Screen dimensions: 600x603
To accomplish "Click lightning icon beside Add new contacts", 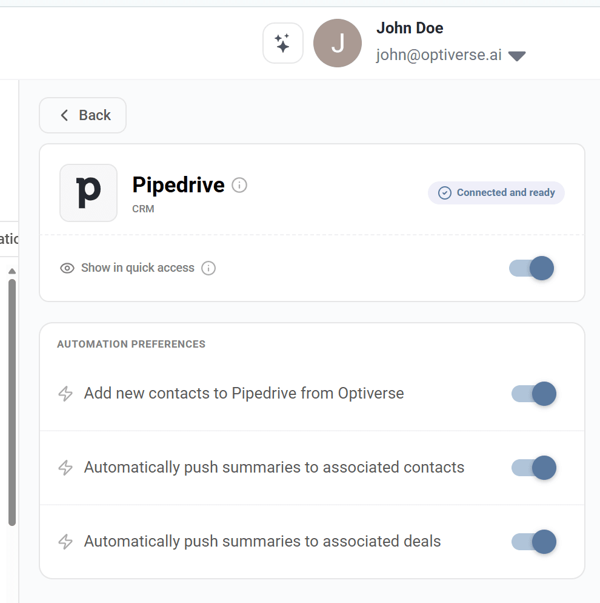I will pyautogui.click(x=65, y=394).
